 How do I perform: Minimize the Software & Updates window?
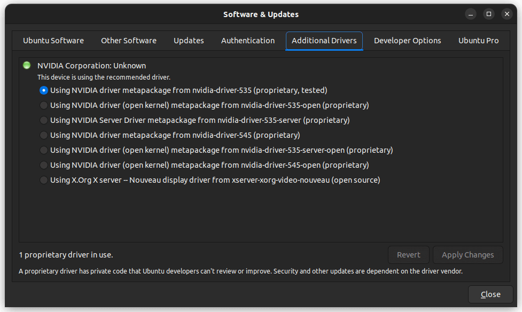[471, 14]
